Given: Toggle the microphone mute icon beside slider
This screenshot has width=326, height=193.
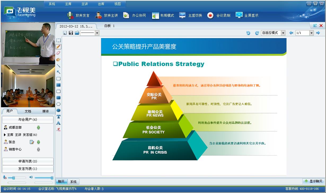Looking at the screenshot, I should pos(5,177).
